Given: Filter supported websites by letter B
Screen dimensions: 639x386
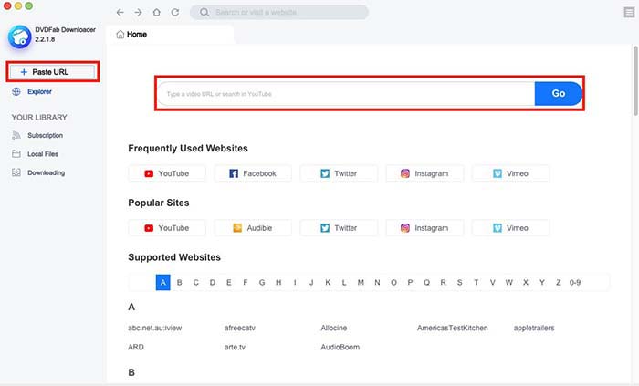Looking at the screenshot, I should (x=180, y=283).
